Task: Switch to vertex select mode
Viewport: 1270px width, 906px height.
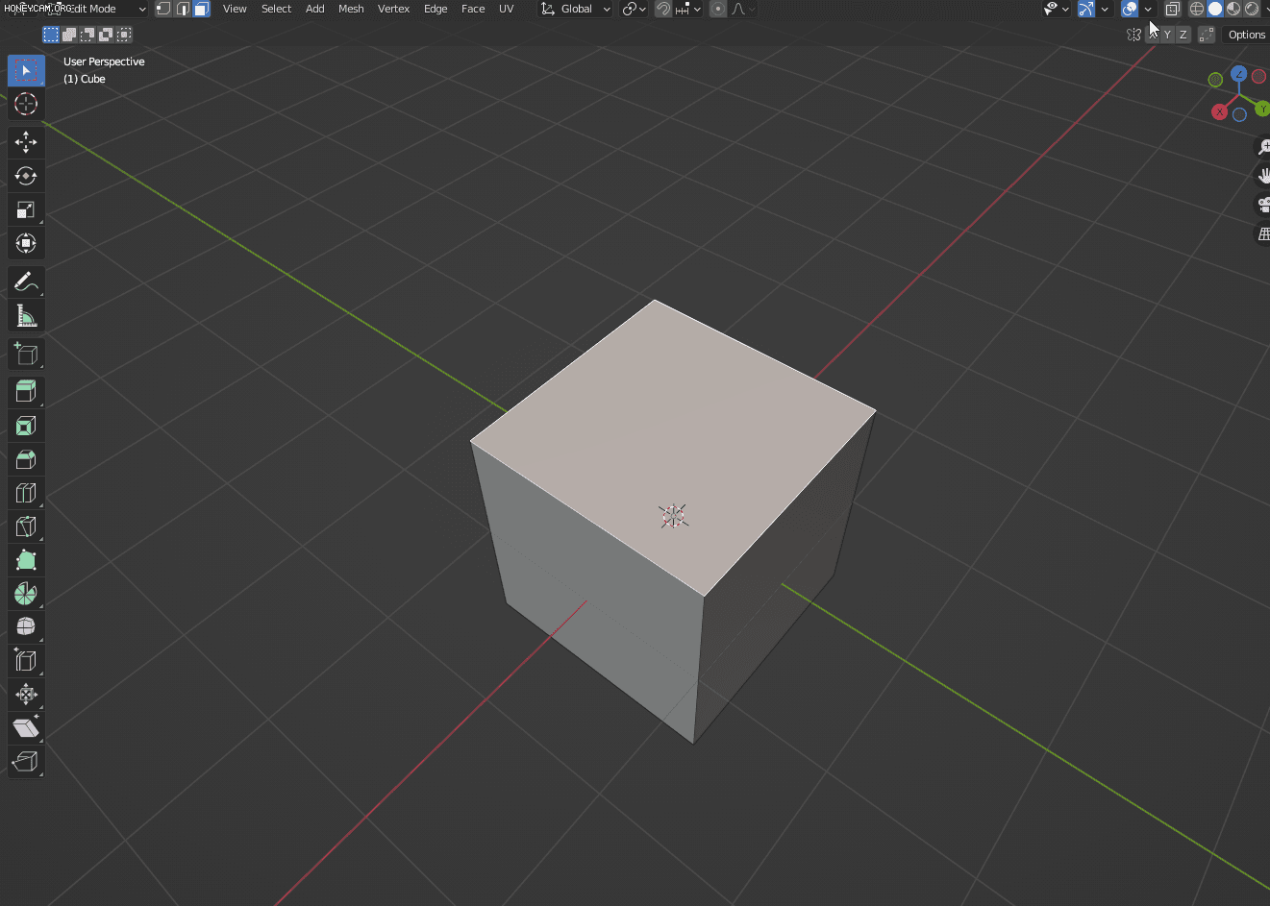Action: click(163, 9)
